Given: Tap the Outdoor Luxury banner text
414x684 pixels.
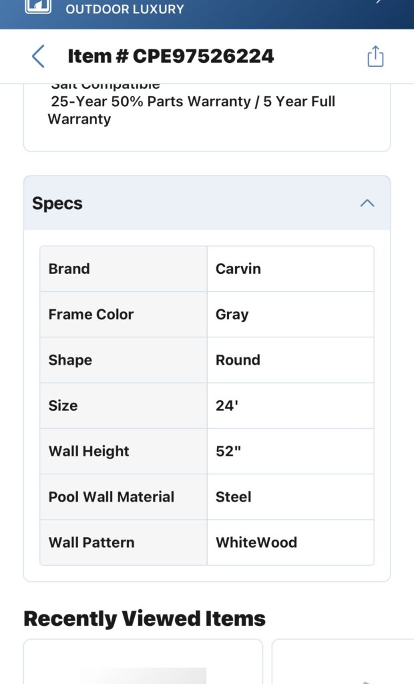Looking at the screenshot, I should 125,9.
